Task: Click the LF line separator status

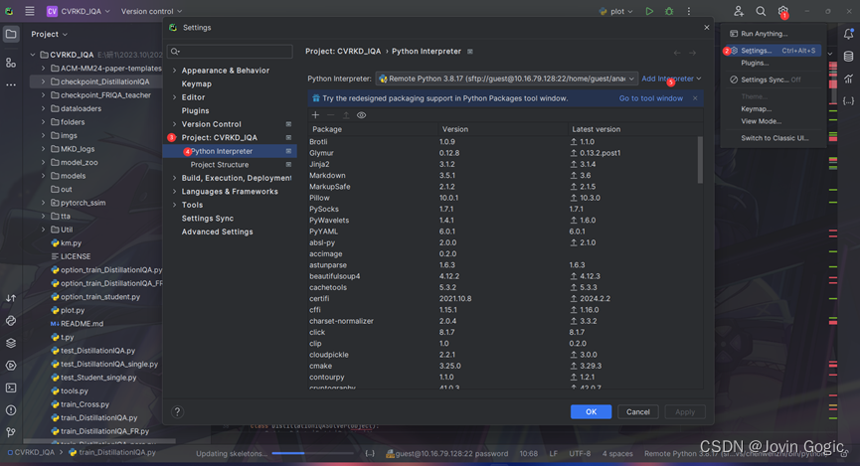Action: 554,453
